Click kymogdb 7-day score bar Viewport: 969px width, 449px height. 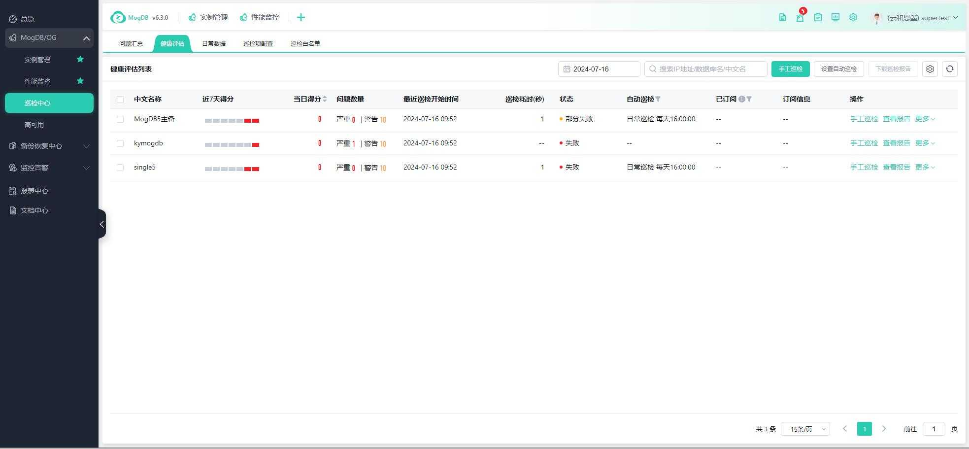click(x=232, y=145)
